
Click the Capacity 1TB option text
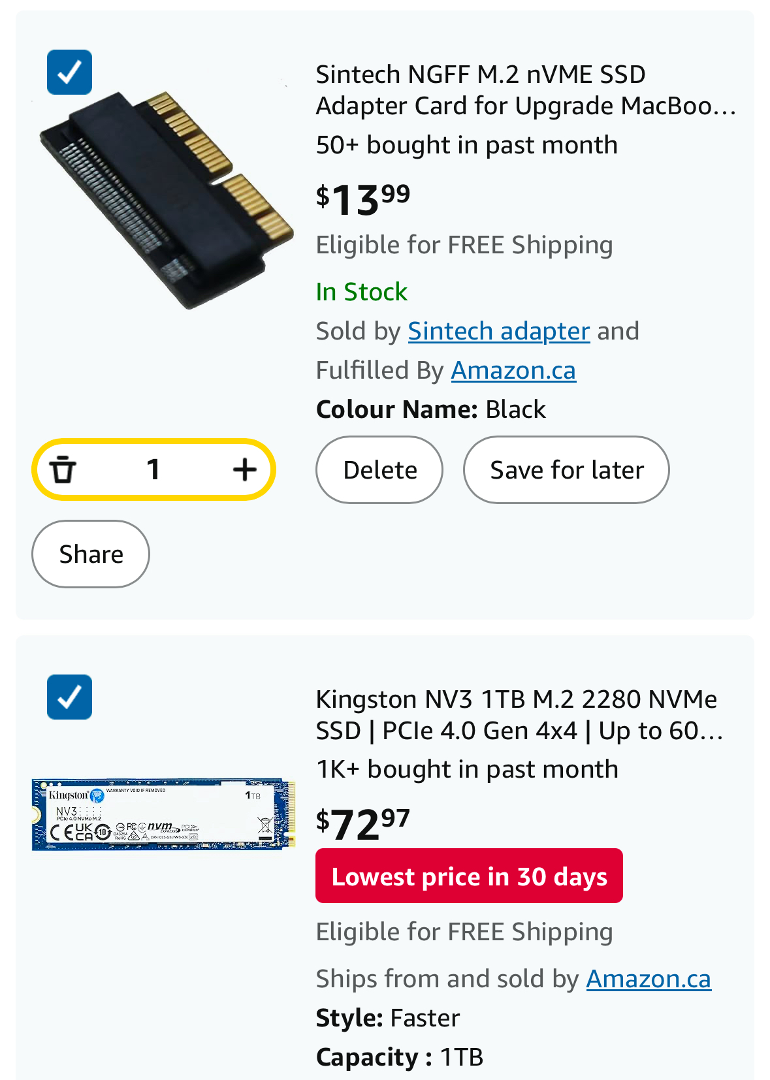pyautogui.click(x=400, y=1057)
